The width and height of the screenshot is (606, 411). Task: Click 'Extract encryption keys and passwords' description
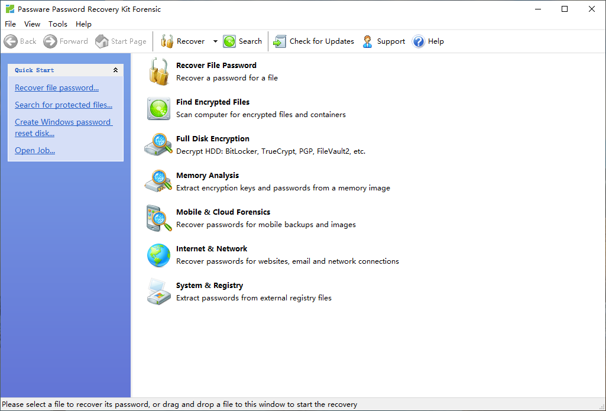point(283,188)
